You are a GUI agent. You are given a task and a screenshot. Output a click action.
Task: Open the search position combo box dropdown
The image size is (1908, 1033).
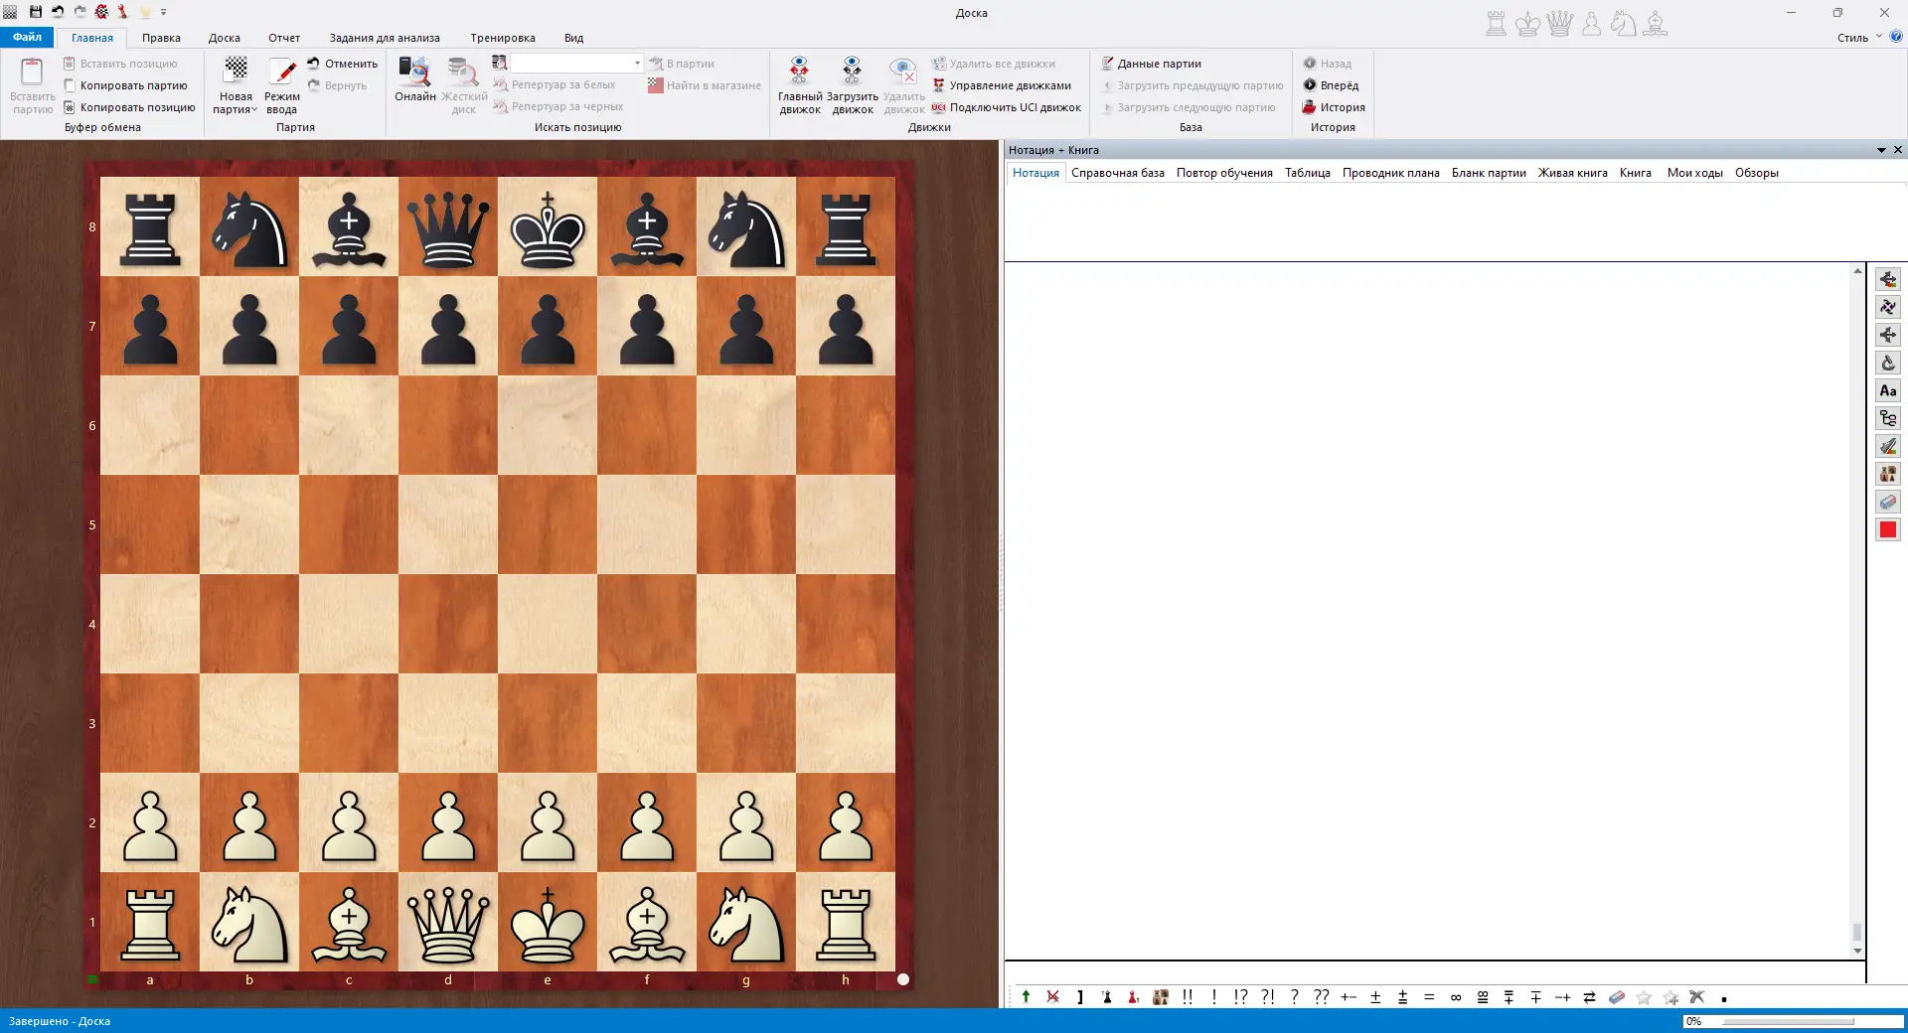click(637, 64)
